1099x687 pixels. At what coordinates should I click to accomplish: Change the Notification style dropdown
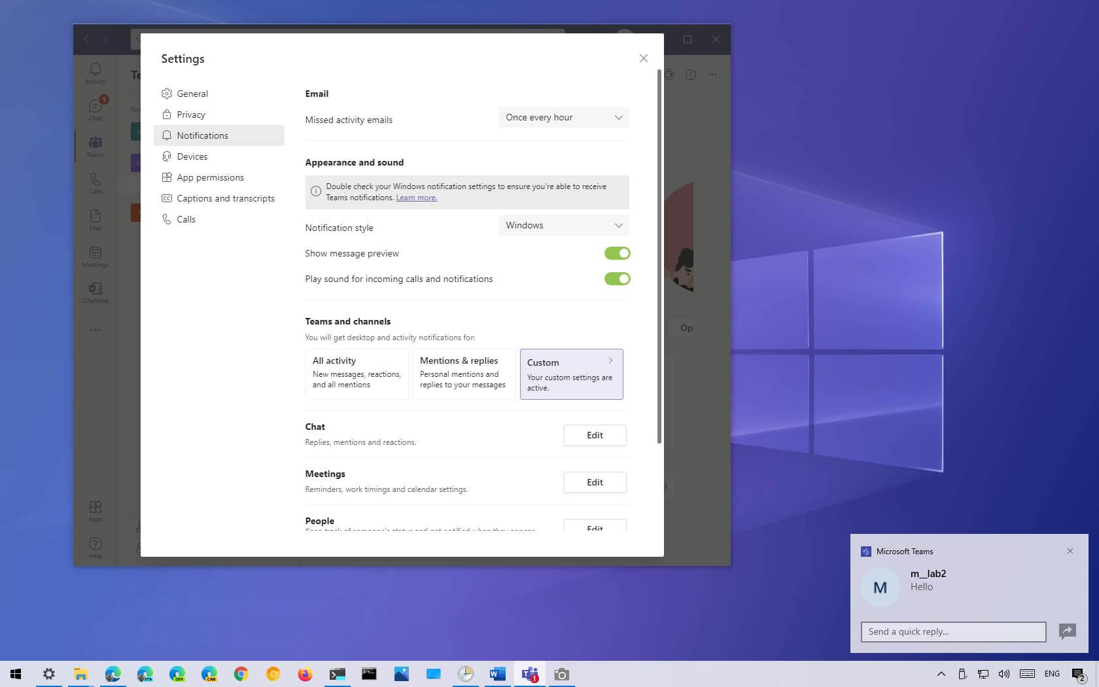[563, 225]
